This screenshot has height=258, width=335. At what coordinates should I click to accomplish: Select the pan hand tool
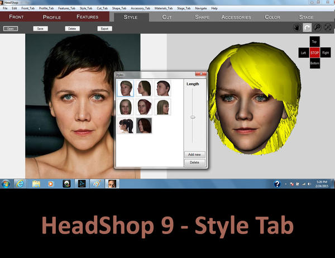tap(297, 28)
